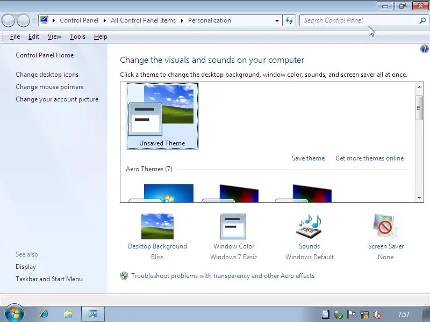Click the muted volume tray icon
The width and height of the screenshot is (430, 322).
click(x=377, y=315)
